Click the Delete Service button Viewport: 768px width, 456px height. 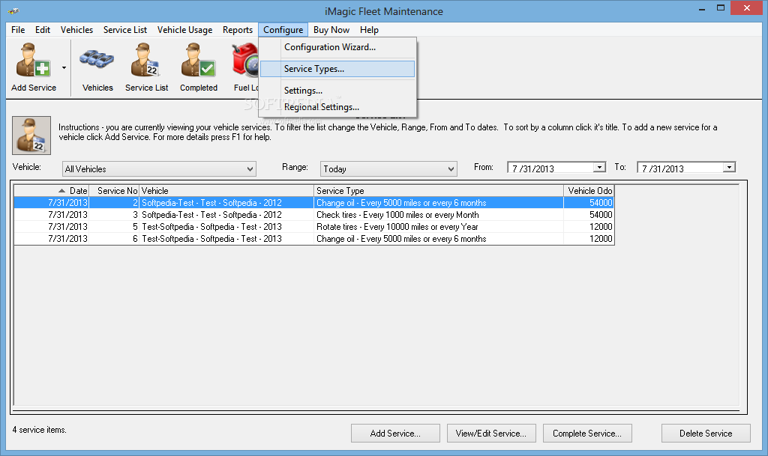coord(706,433)
